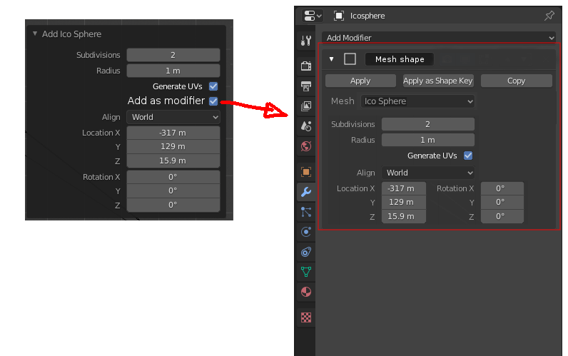
Task: Open the Add Modifier dropdown
Action: tap(440, 38)
